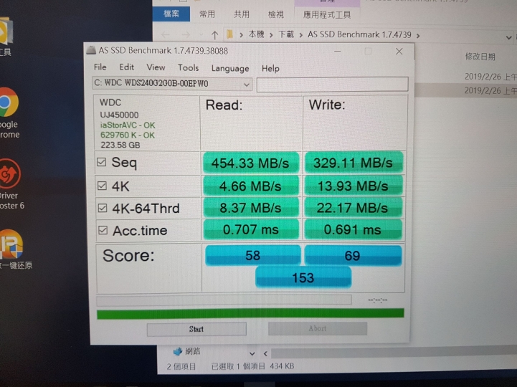Click the folder icon in Explorer address bar
Image resolution: width=517 pixels, height=387 pixels.
click(229, 34)
